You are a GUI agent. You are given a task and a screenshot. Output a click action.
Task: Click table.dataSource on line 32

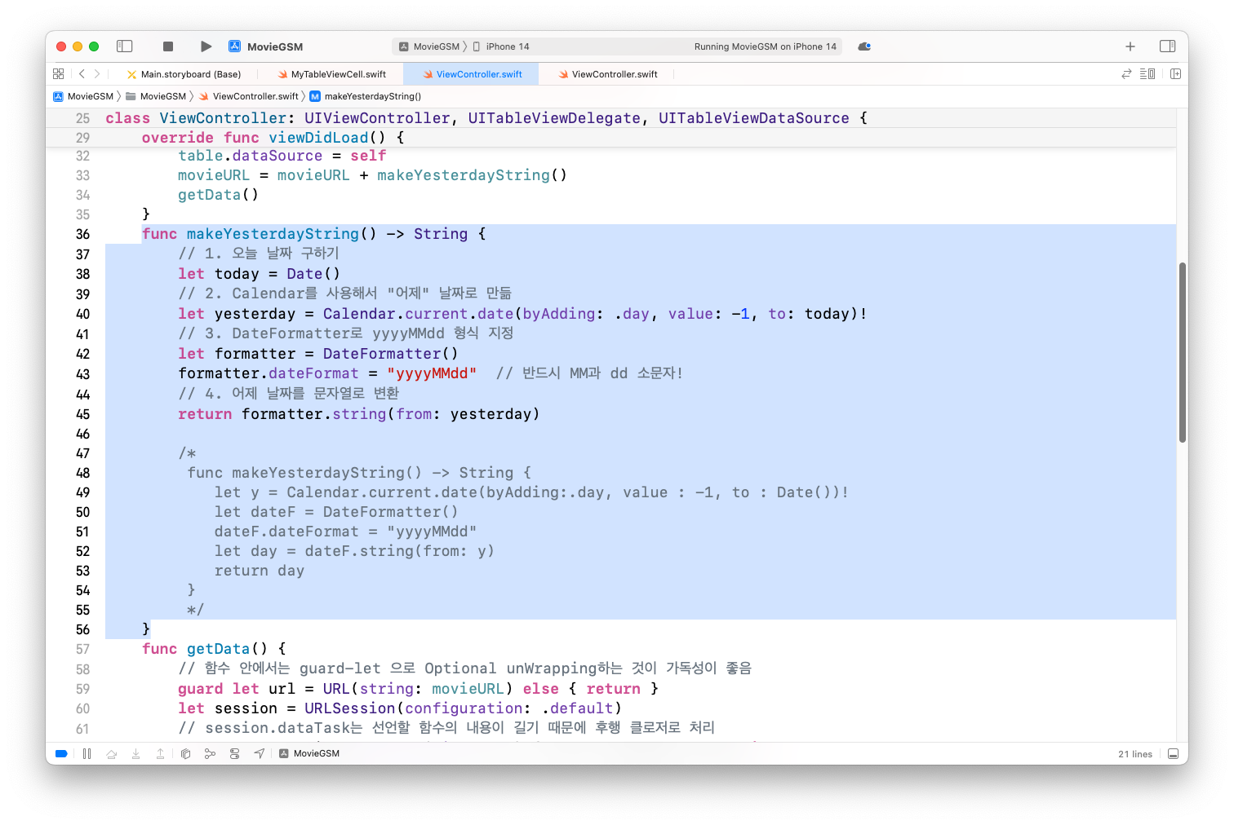[251, 156]
